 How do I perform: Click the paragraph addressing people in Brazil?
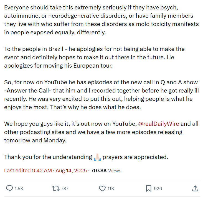pyautogui.click(x=94, y=57)
